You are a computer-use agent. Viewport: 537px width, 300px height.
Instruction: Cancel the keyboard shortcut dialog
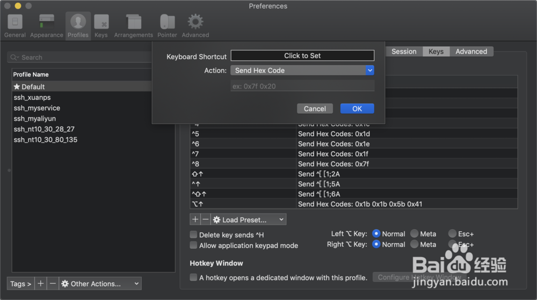[315, 108]
